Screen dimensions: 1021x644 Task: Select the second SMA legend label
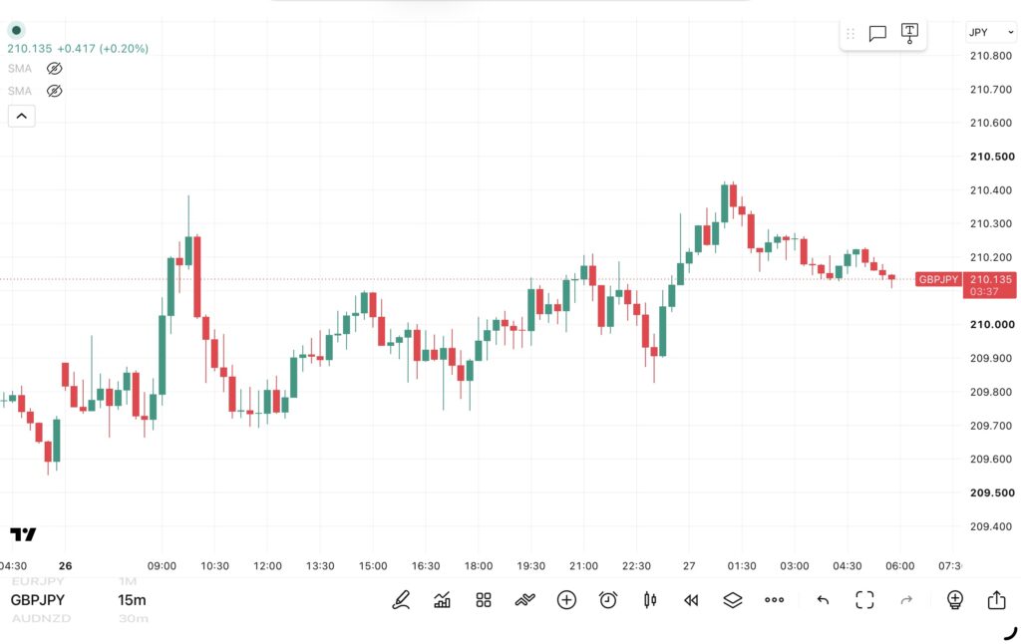(x=20, y=91)
